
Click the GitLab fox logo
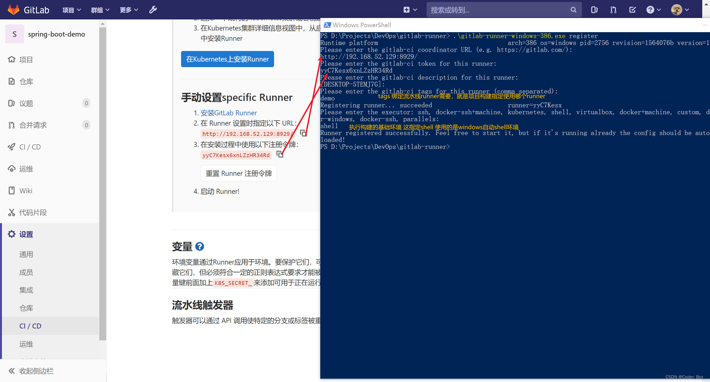(x=13, y=10)
